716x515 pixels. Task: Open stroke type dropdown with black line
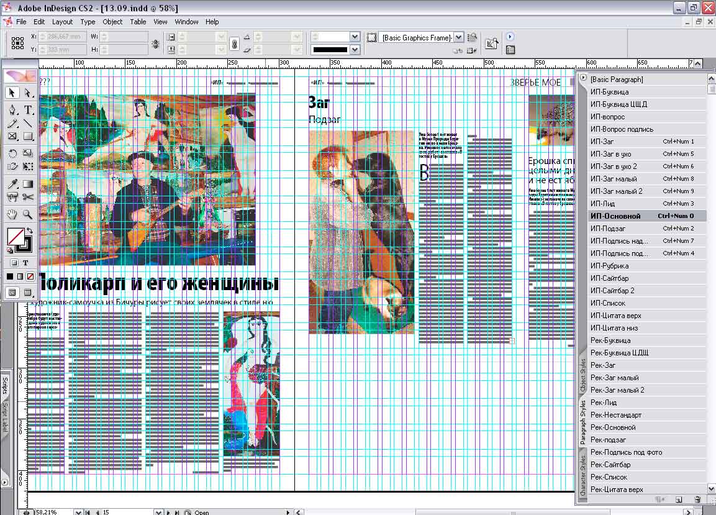click(x=355, y=50)
